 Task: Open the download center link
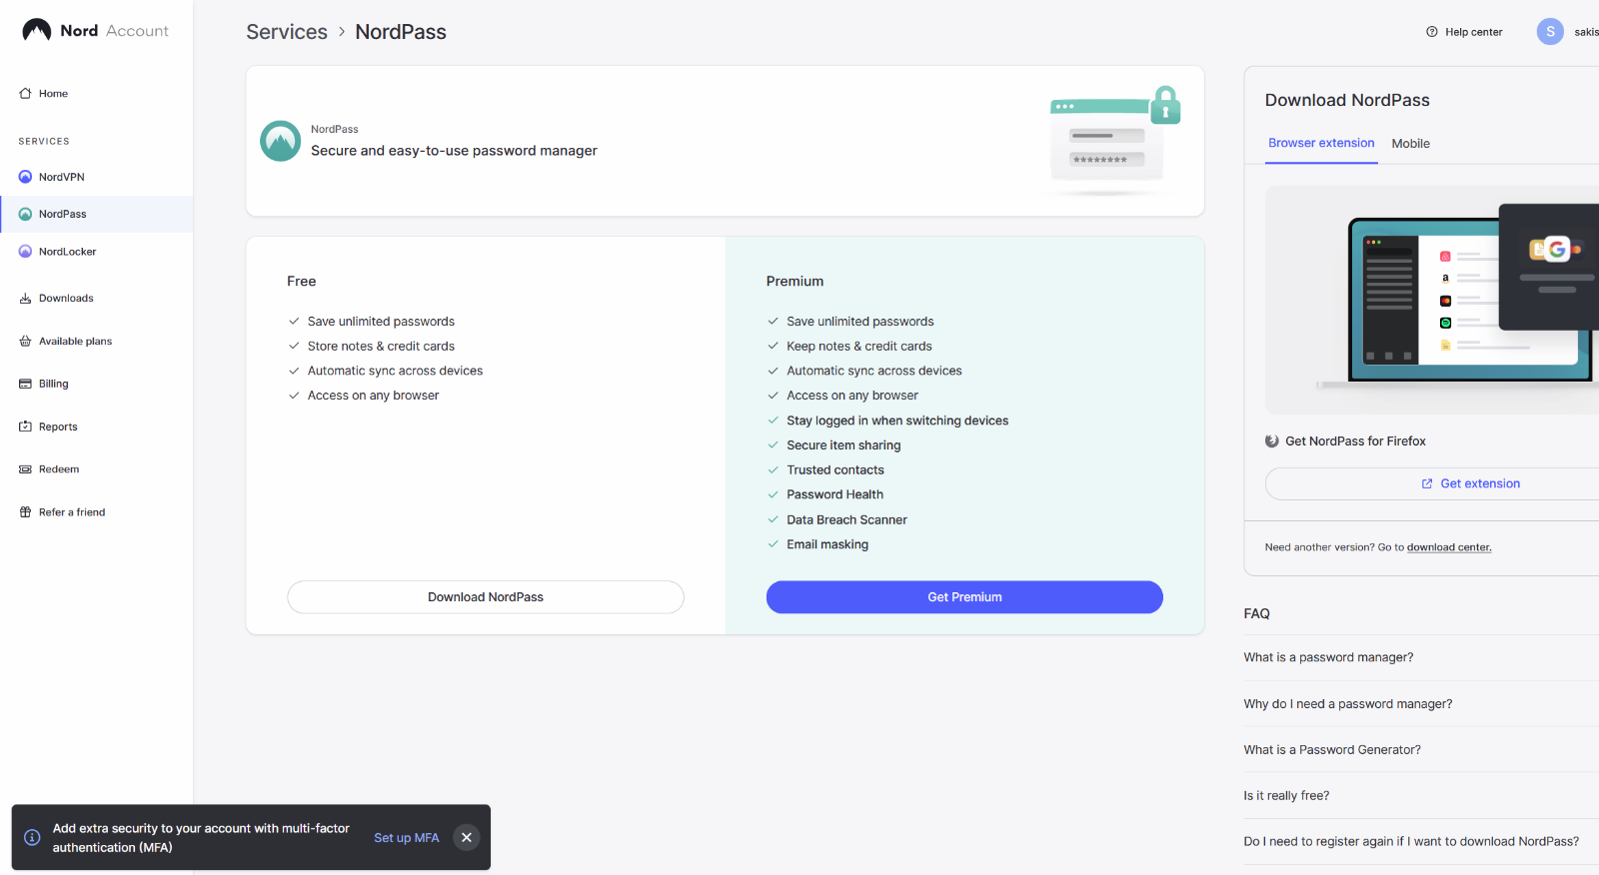[x=1449, y=547]
